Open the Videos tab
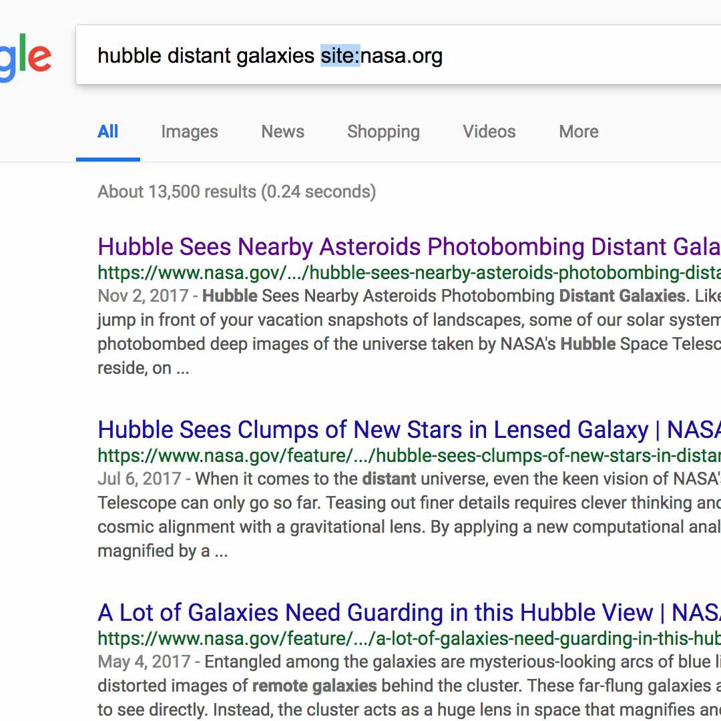The width and height of the screenshot is (721, 721). pyautogui.click(x=489, y=132)
